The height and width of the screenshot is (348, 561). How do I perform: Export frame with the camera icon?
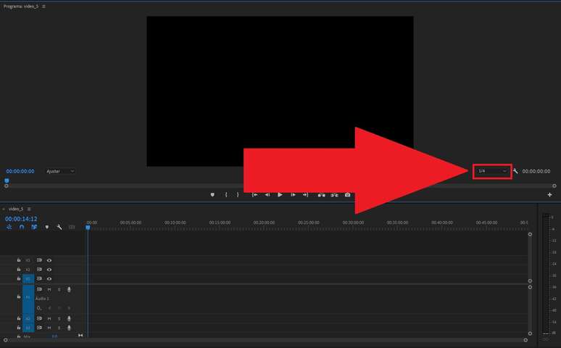click(347, 195)
